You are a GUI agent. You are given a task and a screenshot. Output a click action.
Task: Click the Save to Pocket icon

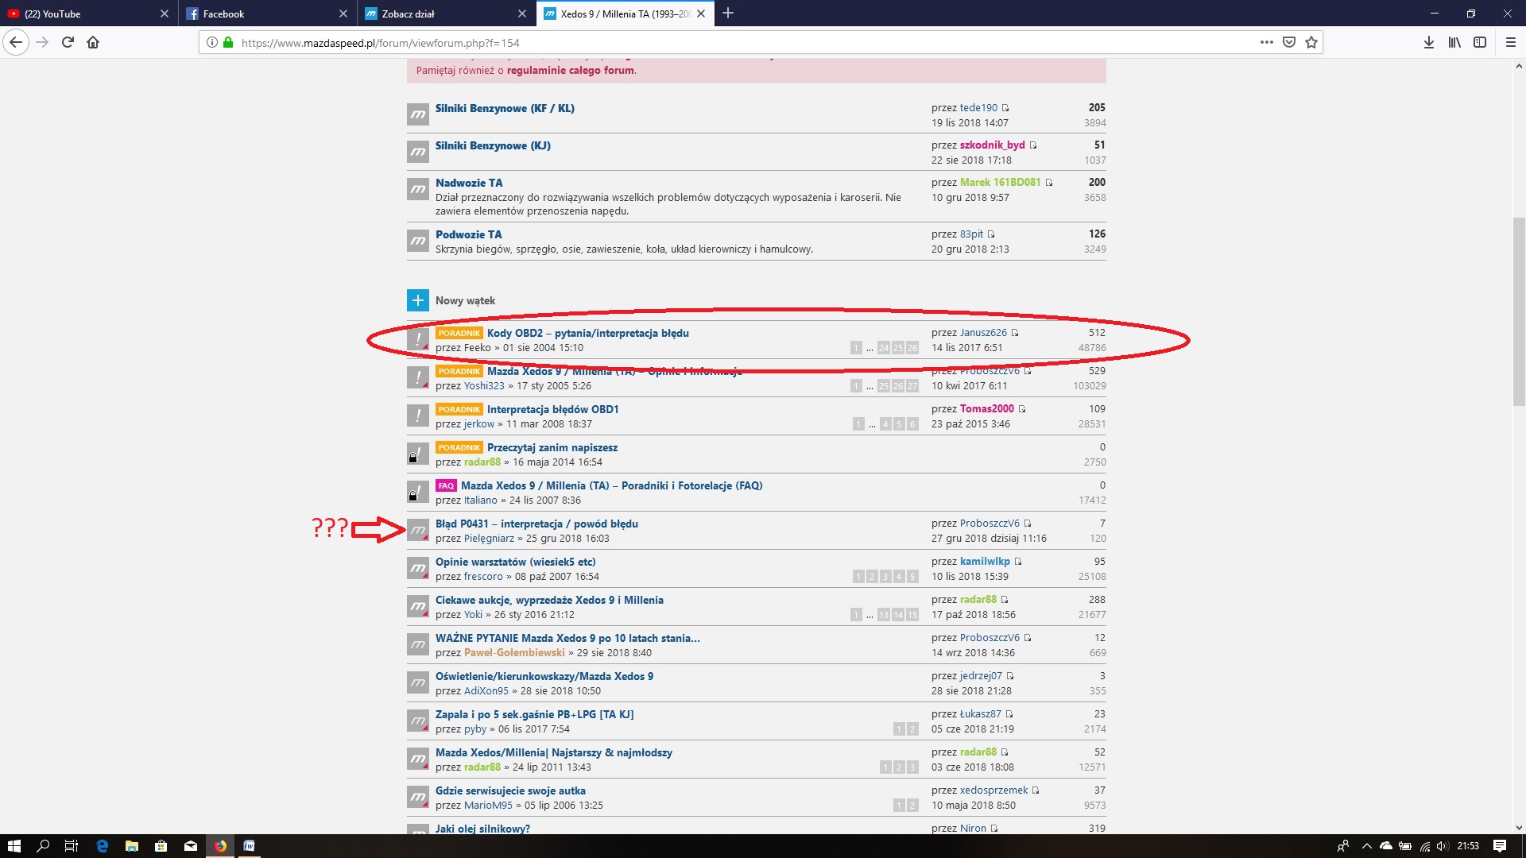coord(1289,42)
